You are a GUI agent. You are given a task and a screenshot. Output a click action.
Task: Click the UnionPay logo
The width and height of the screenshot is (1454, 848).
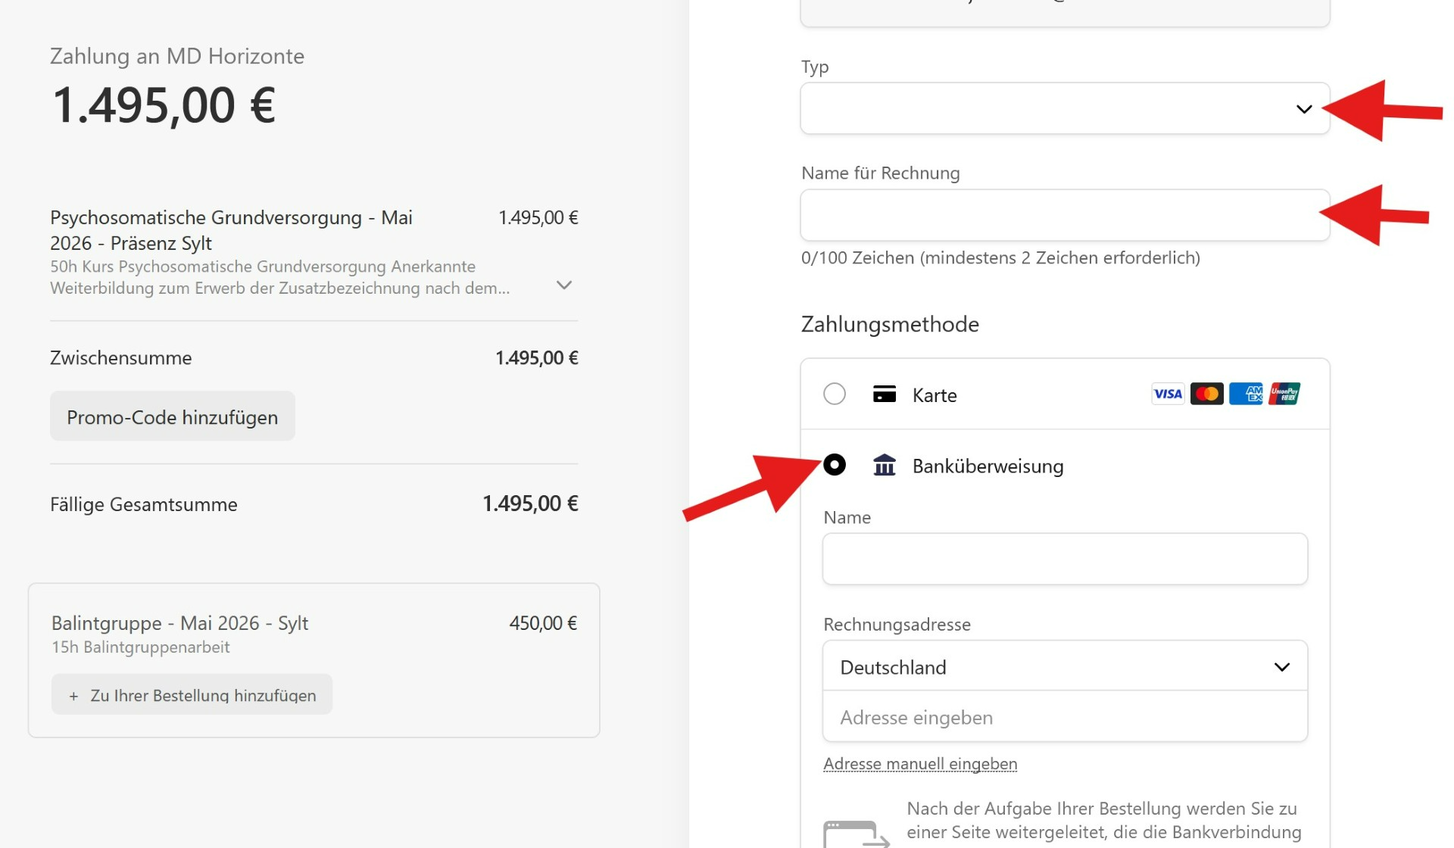pyautogui.click(x=1284, y=394)
